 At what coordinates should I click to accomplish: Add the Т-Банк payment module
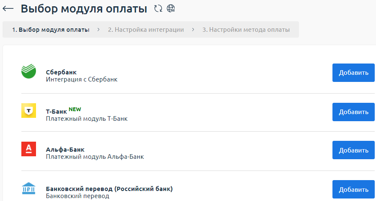coord(353,112)
